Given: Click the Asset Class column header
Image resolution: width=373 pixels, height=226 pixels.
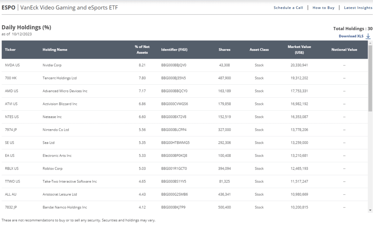Looking at the screenshot, I should (259, 49).
